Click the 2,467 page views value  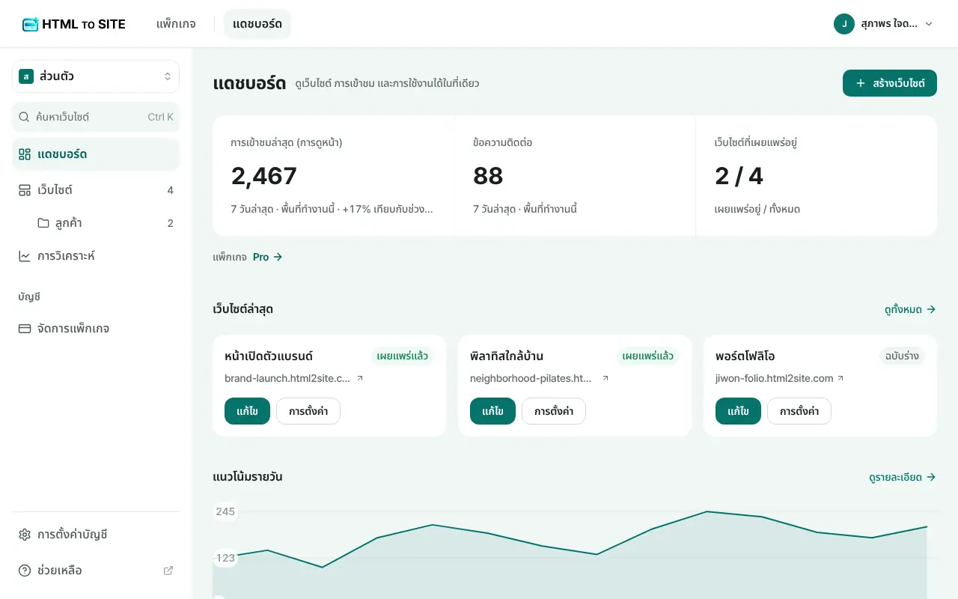(264, 176)
